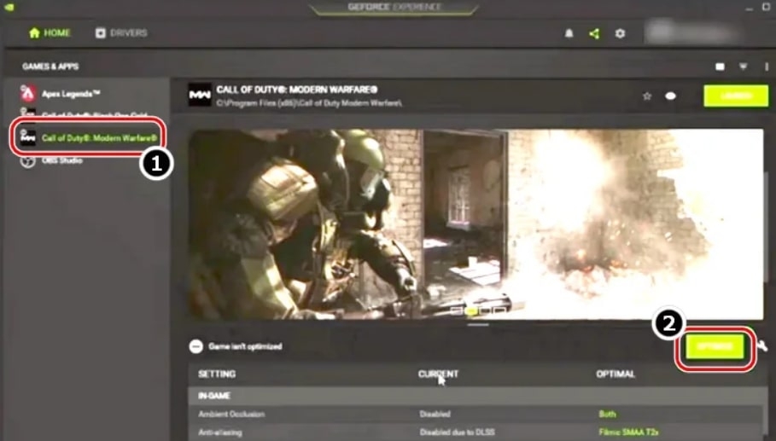The image size is (776, 441).
Task: Show the last carousel screenshot thumbnail
Action: pyautogui.click(x=500, y=311)
